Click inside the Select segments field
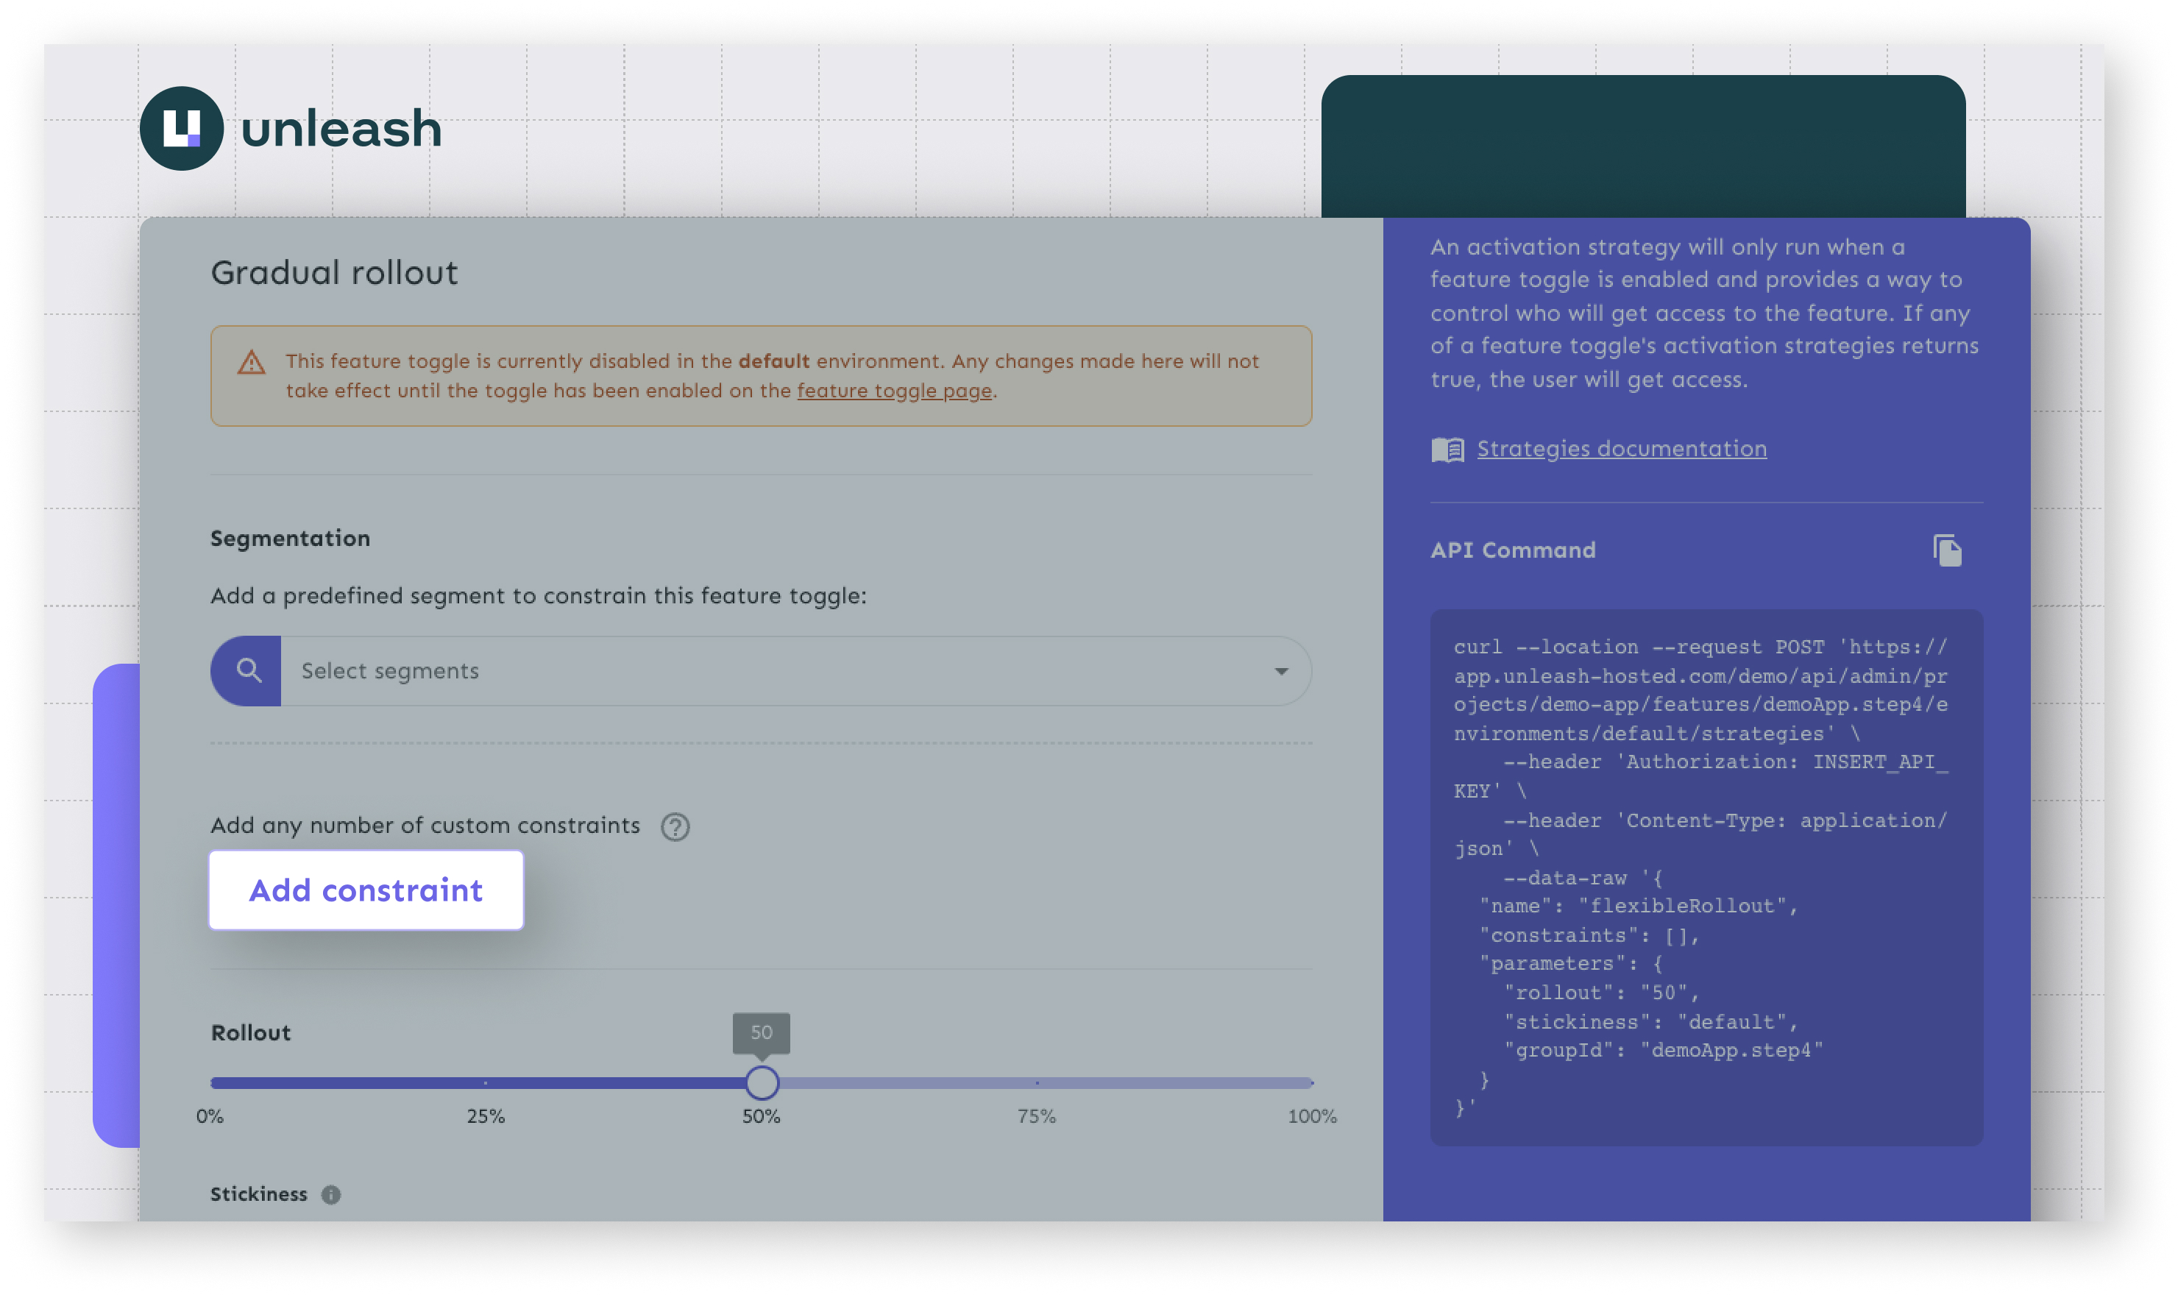This screenshot has width=2178, height=1295. tap(768, 670)
